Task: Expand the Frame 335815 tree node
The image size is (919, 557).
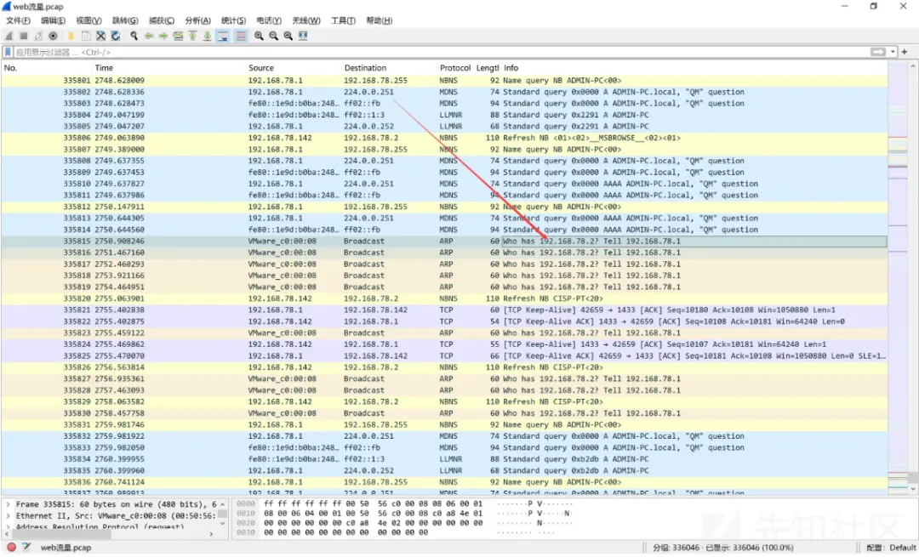Action: tap(9, 504)
